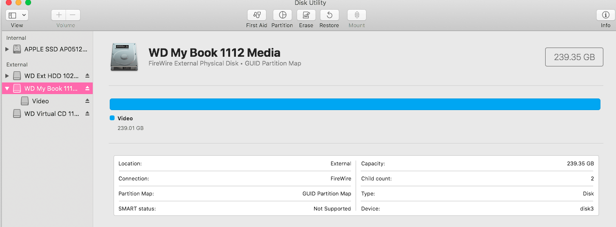
Task: Select APPLE SSD AP0512 in sidebar
Action: coord(47,49)
